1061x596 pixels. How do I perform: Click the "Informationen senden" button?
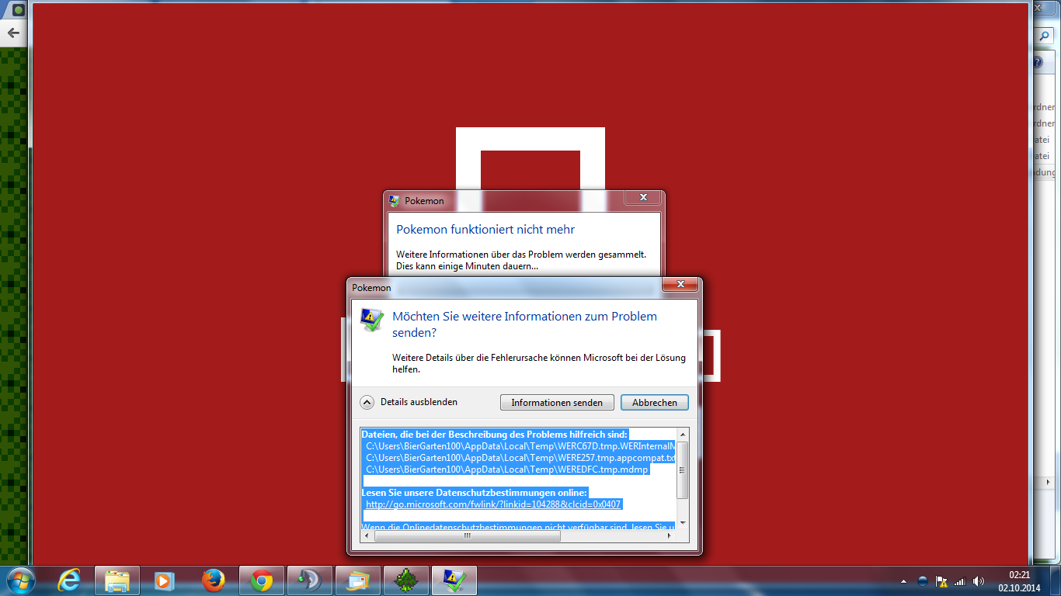point(557,402)
